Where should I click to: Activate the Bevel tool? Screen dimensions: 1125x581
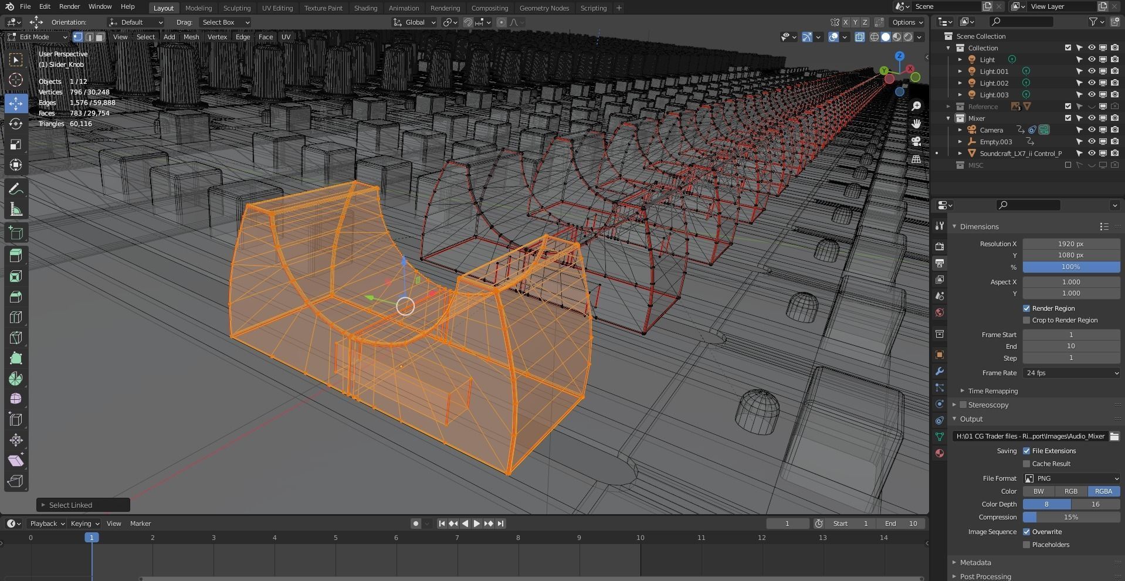point(16,297)
